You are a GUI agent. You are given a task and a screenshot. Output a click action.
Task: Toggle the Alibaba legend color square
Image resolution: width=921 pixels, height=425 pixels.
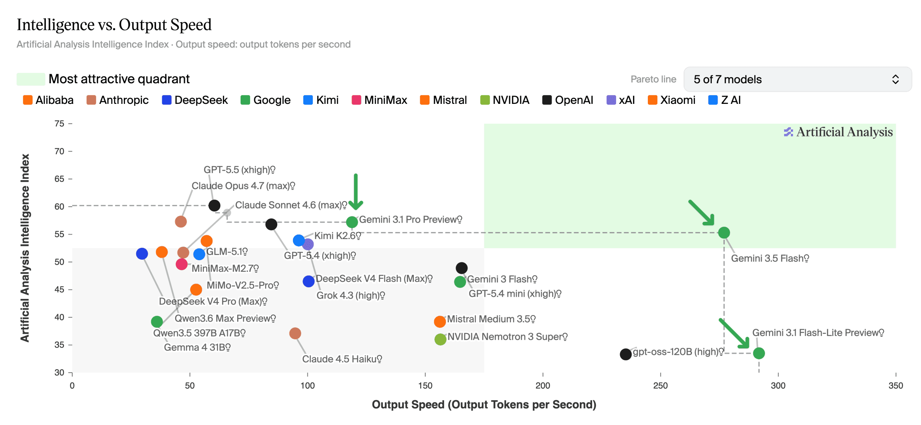(x=28, y=100)
